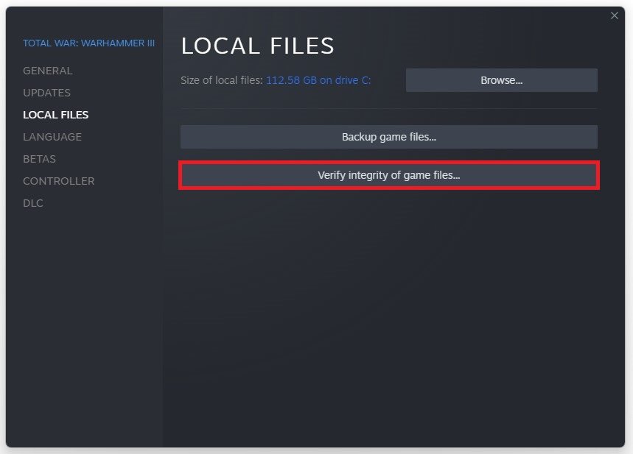
Task: Click the 112.58 GB on drive C: text
Action: tap(318, 80)
